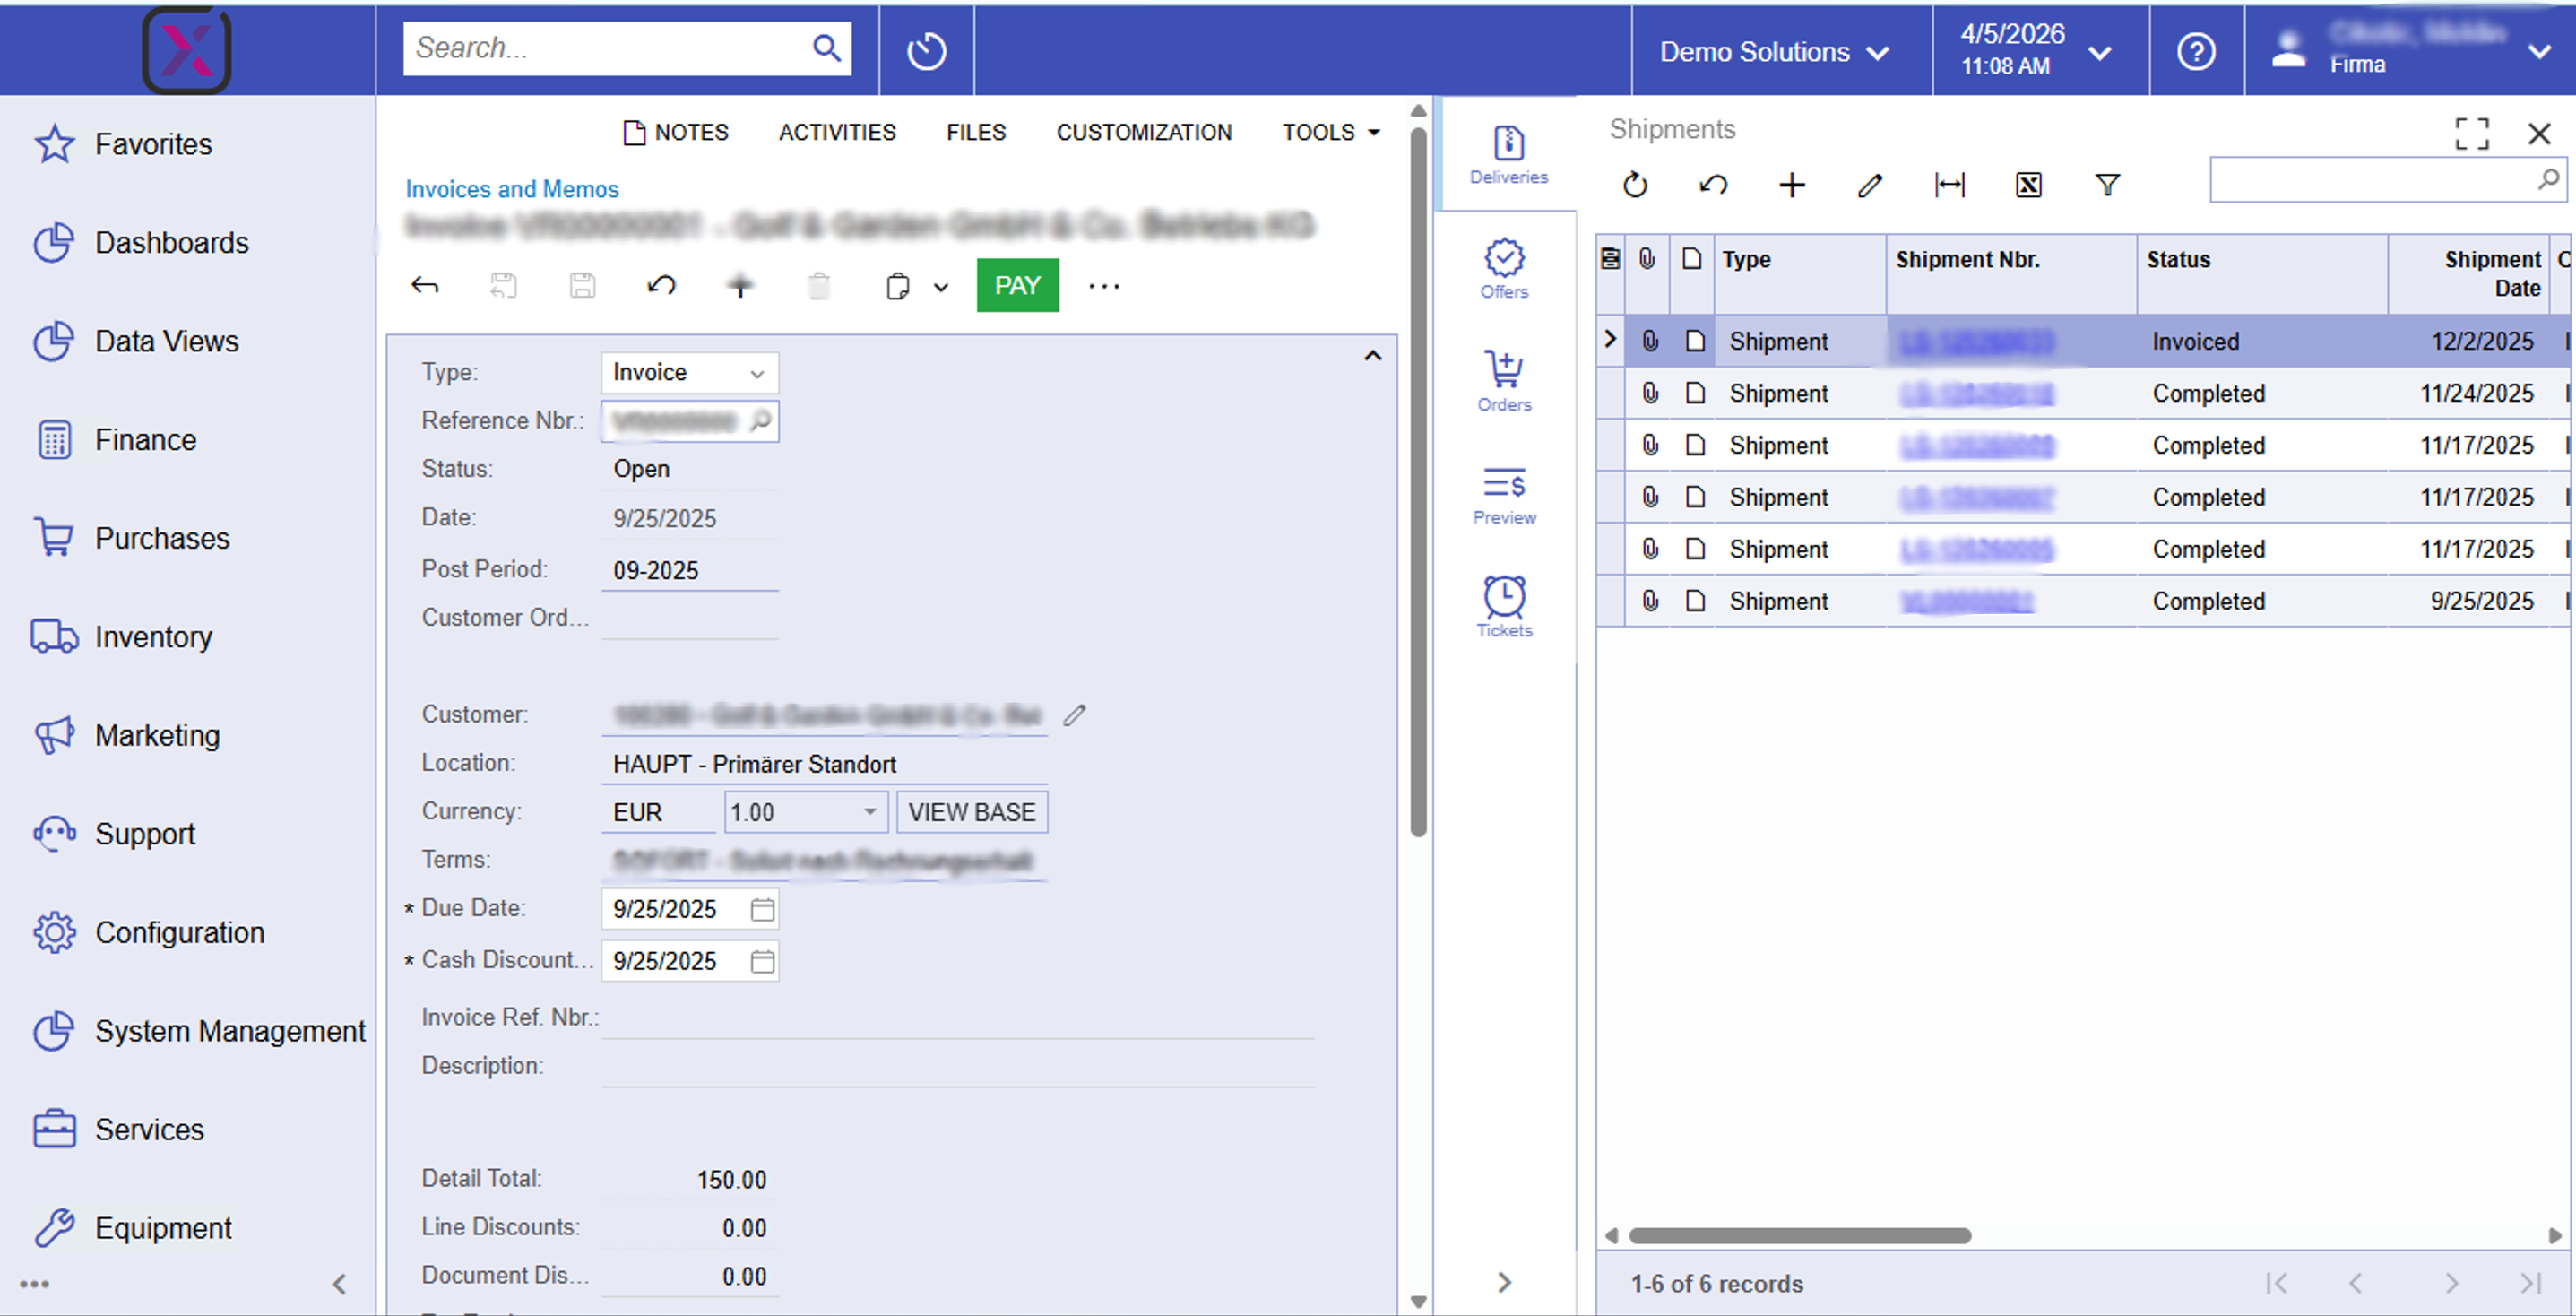
Task: Open the Offers side panel icon
Action: [x=1504, y=268]
